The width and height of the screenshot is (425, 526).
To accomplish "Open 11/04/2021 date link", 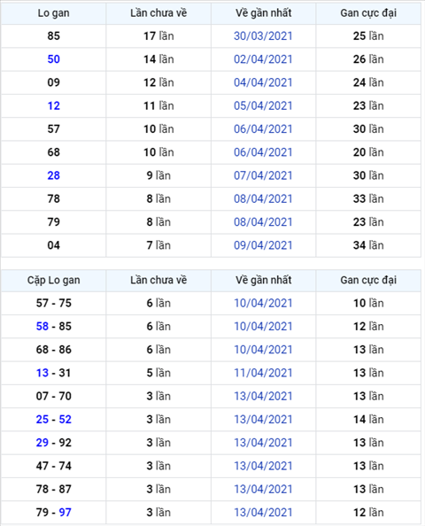I will [263, 373].
